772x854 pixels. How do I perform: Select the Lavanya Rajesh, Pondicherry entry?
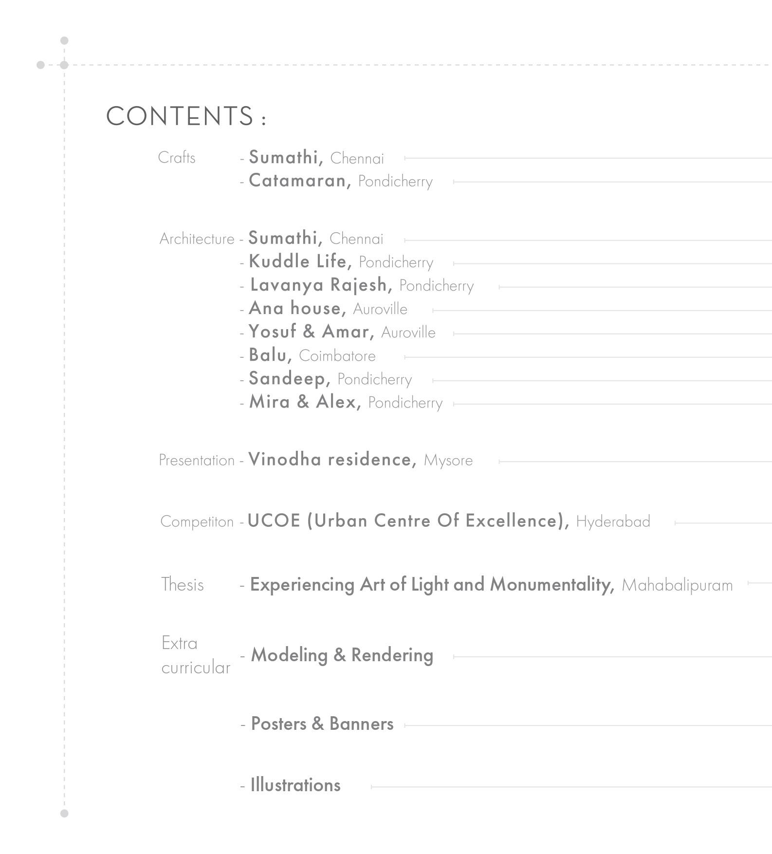click(362, 285)
